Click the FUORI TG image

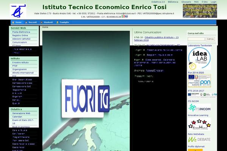tap(86, 91)
